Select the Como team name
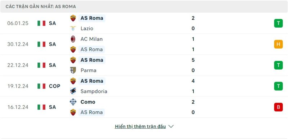This screenshot has height=139, width=288. click(88, 102)
